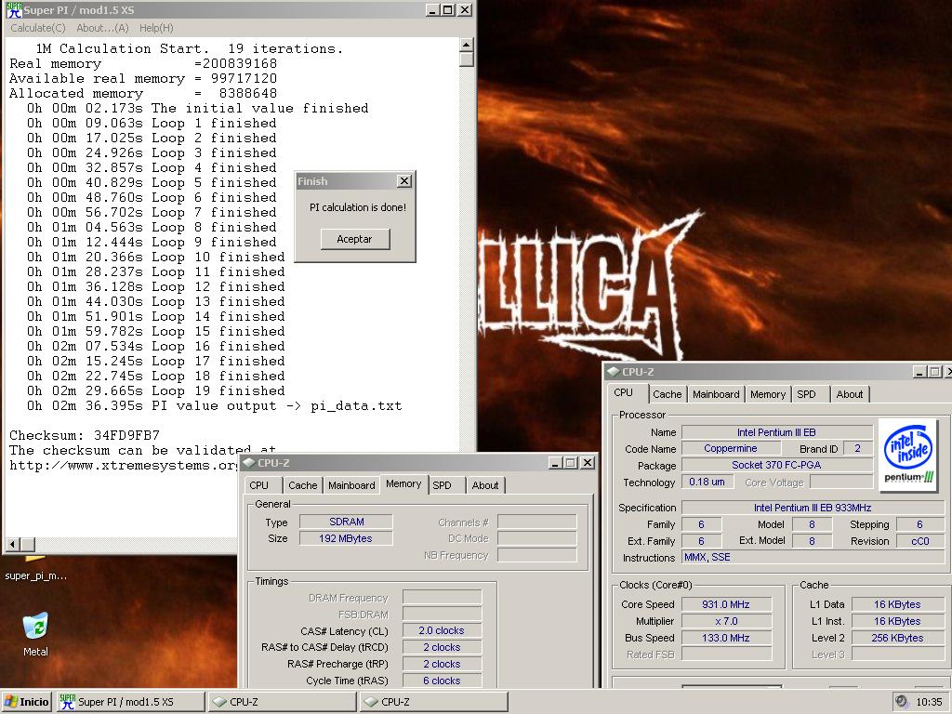
Task: Open About tab in Memory CPU-Z window
Action: click(x=485, y=485)
